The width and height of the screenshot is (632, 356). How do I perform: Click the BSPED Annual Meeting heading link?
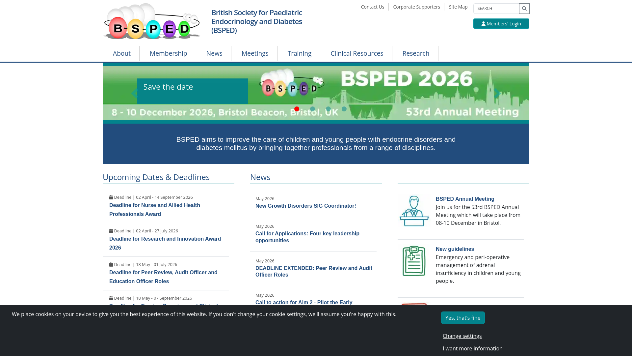pyautogui.click(x=465, y=199)
